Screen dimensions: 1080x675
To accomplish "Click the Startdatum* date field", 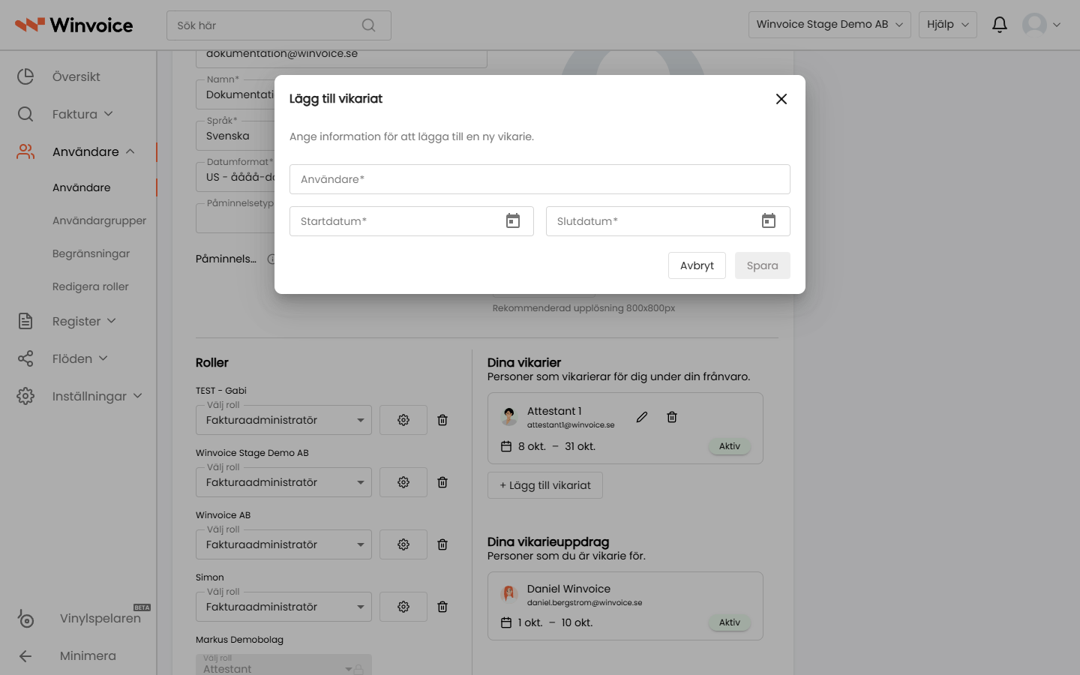I will click(x=412, y=221).
